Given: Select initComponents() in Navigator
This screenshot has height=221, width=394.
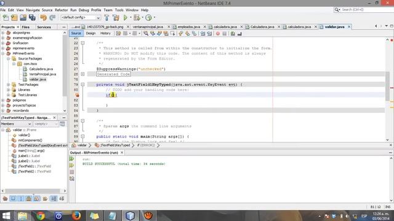Looking at the screenshot, I should pyautogui.click(x=30, y=141).
